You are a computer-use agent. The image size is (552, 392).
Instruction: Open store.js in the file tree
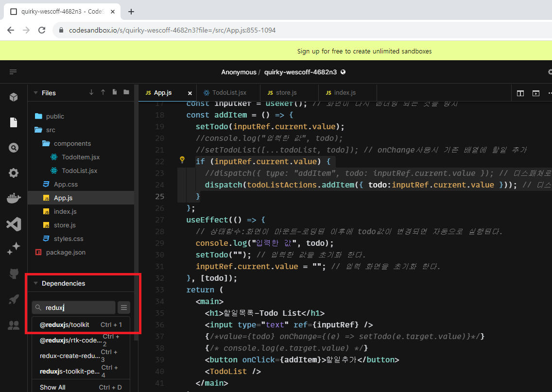click(x=81, y=225)
